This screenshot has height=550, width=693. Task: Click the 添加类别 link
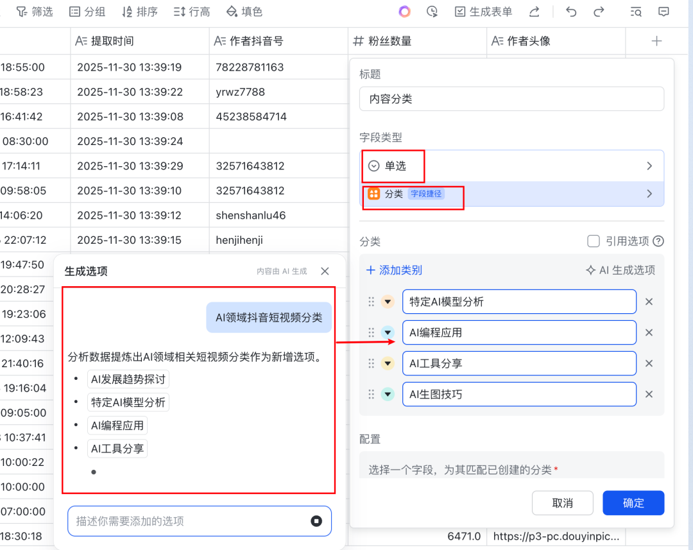394,270
